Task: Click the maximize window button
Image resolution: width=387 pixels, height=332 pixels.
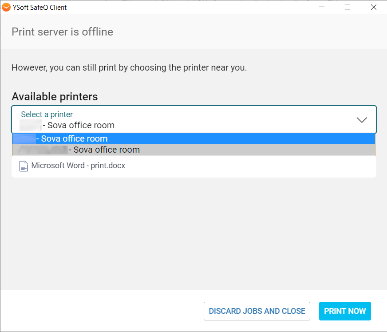Action: click(x=348, y=7)
